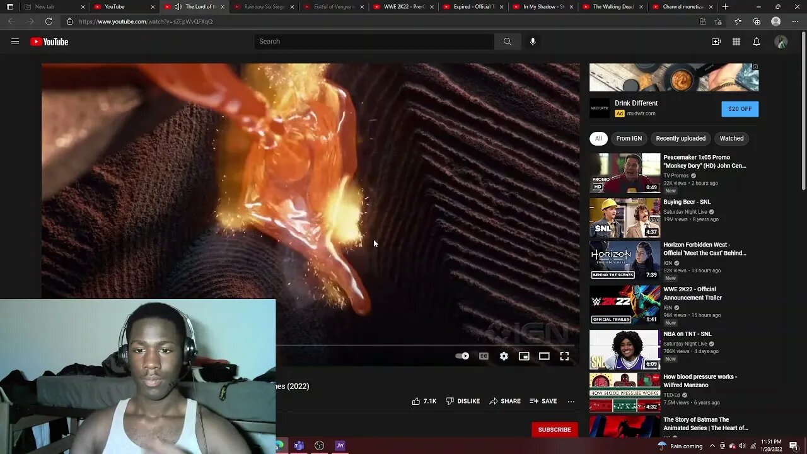Like the video with 7.1K likes
Screen dimensions: 807x454
click(424, 401)
